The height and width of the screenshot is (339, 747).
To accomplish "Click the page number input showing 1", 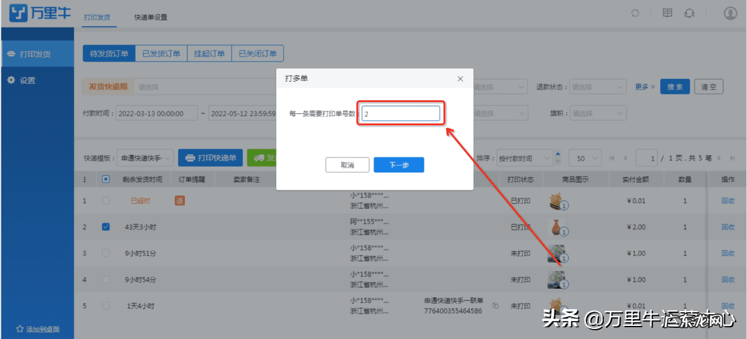I will coord(646,158).
